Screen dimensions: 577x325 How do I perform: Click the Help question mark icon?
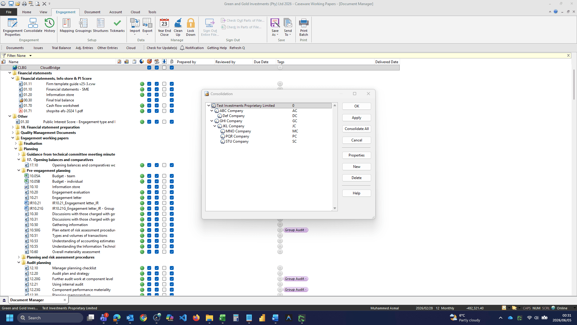click(x=556, y=12)
